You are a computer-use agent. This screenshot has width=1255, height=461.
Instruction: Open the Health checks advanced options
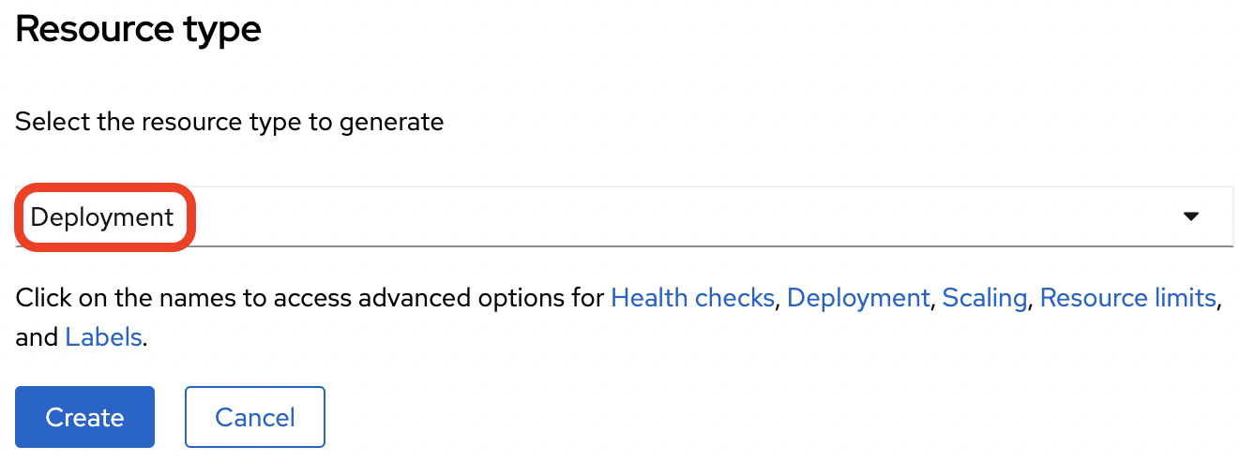pyautogui.click(x=692, y=298)
